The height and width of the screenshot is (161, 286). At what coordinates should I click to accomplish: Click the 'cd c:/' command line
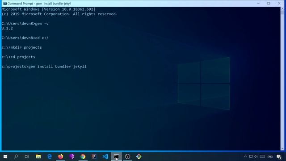click(25, 38)
